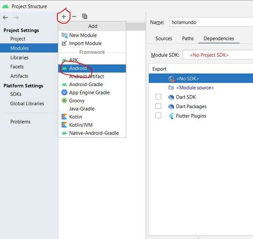Click the Android-Gradle android icon
Viewport: 253px width, 239px height.
(x=64, y=84)
